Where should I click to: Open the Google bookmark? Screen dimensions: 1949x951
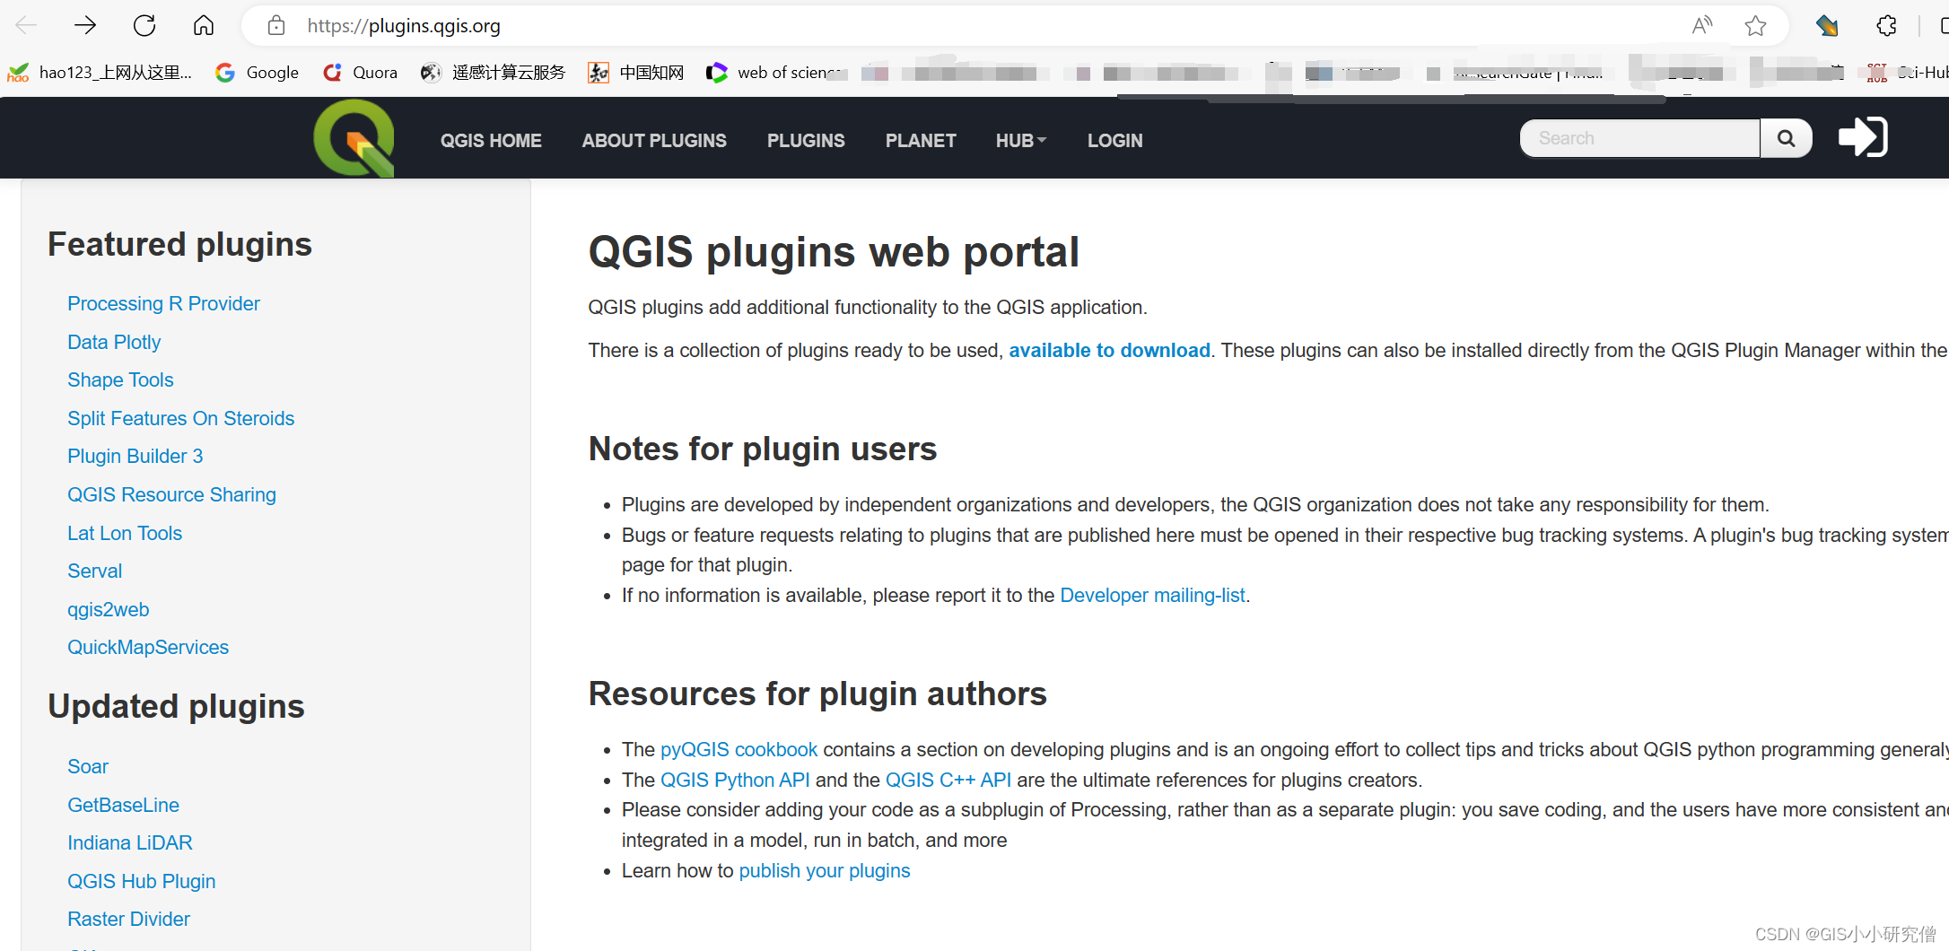[258, 73]
